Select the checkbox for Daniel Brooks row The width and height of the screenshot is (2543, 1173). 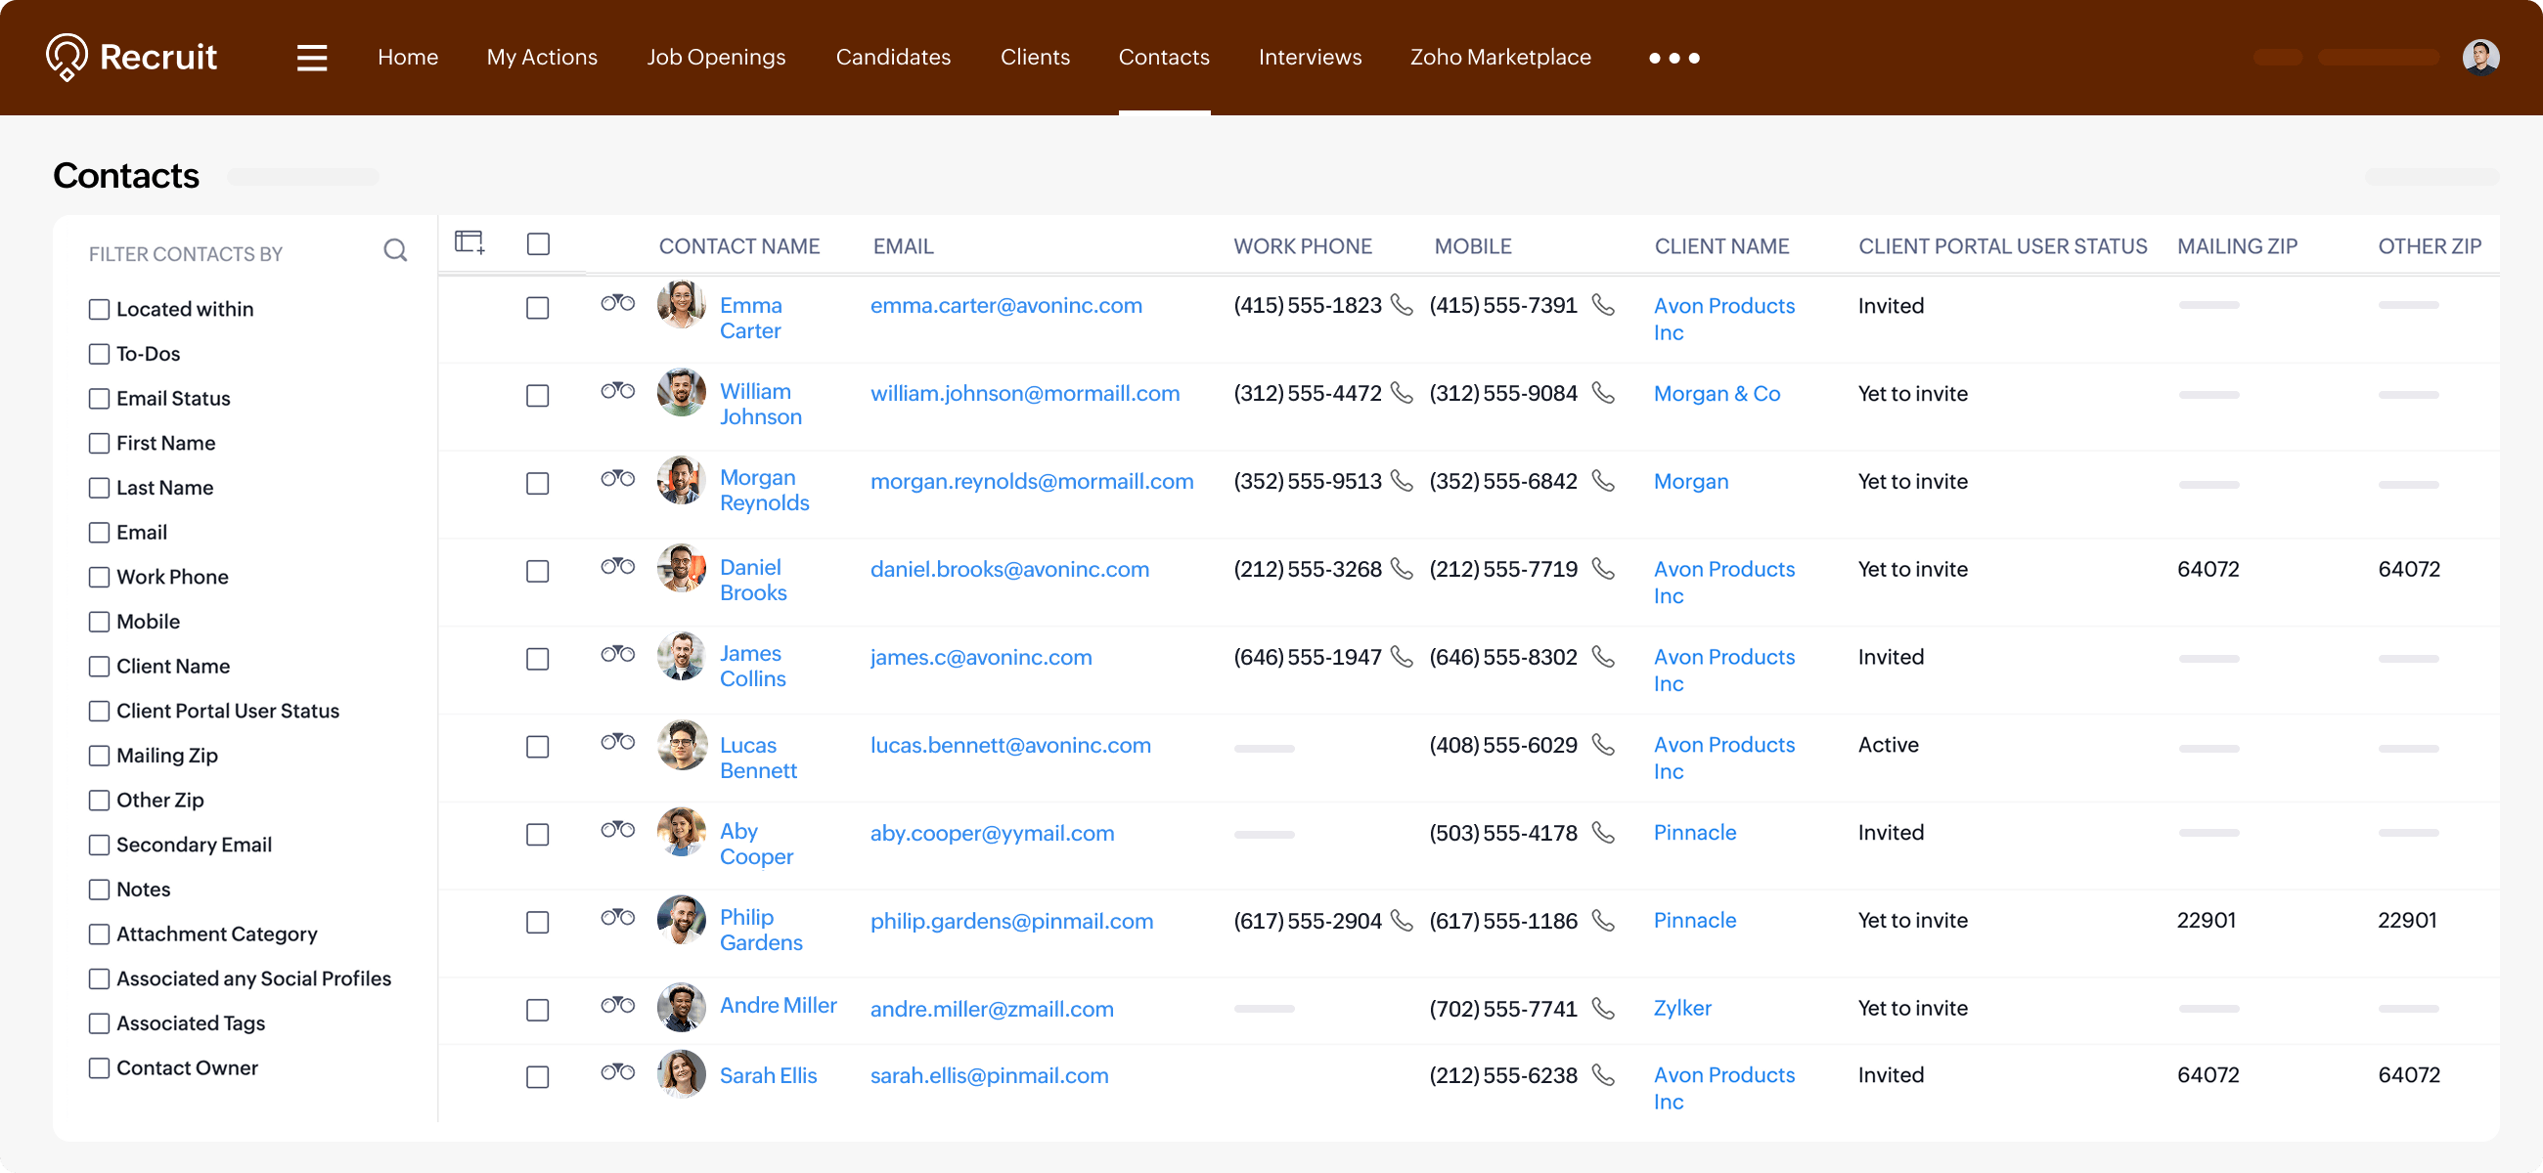pos(537,571)
